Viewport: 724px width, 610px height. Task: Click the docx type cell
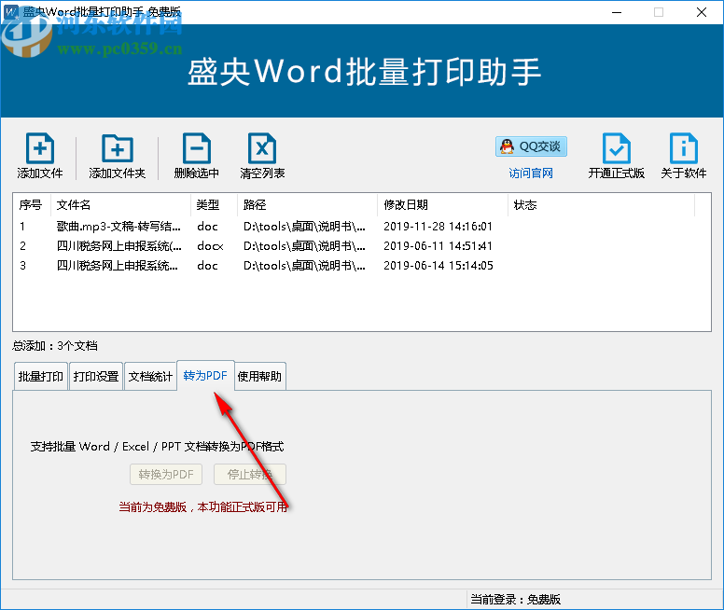click(x=210, y=246)
